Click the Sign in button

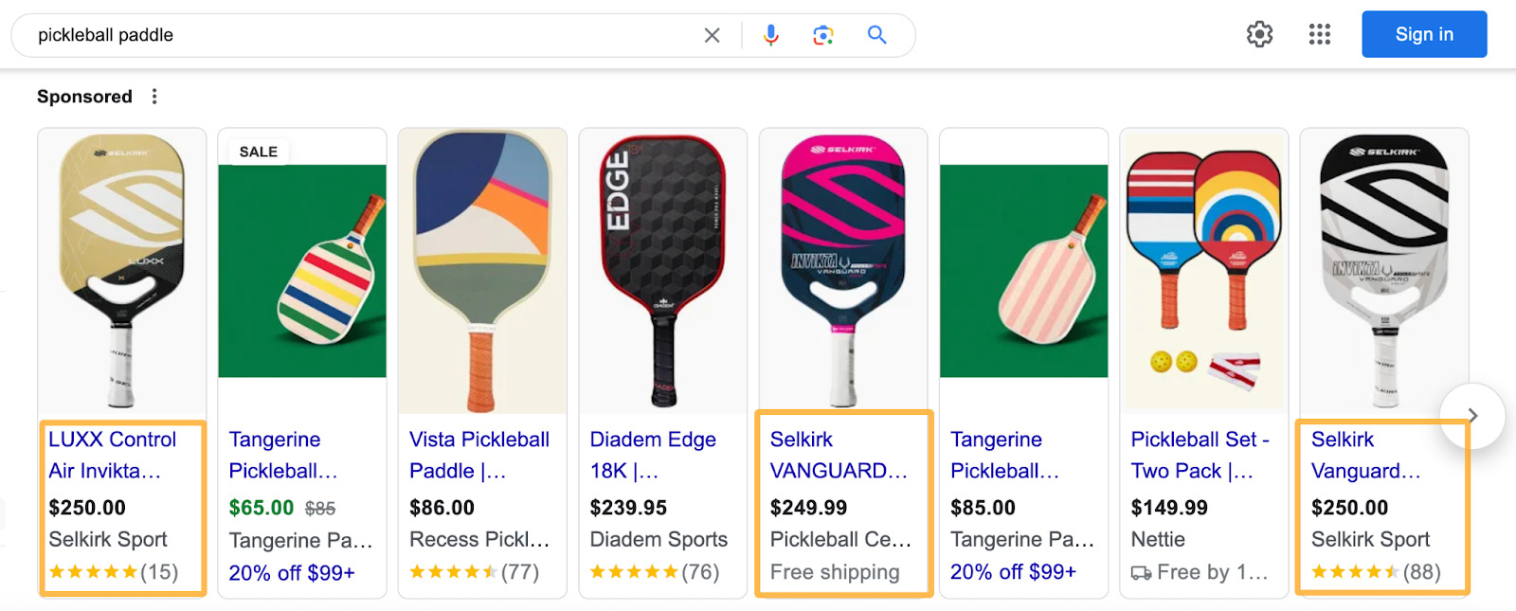click(1423, 34)
